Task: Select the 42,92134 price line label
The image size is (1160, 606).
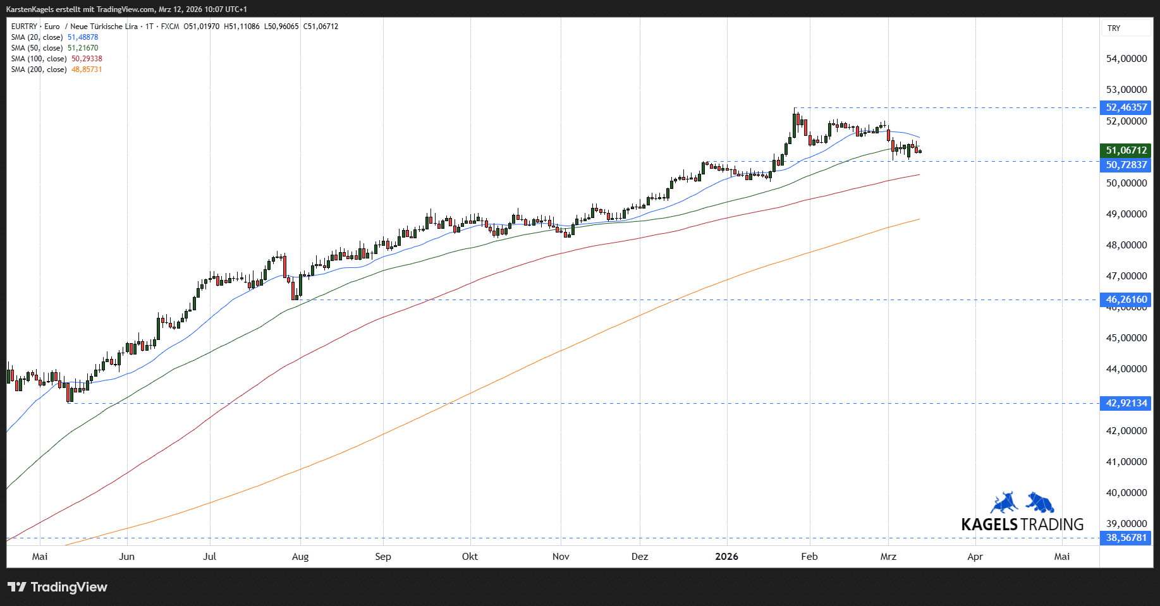Action: click(1126, 403)
